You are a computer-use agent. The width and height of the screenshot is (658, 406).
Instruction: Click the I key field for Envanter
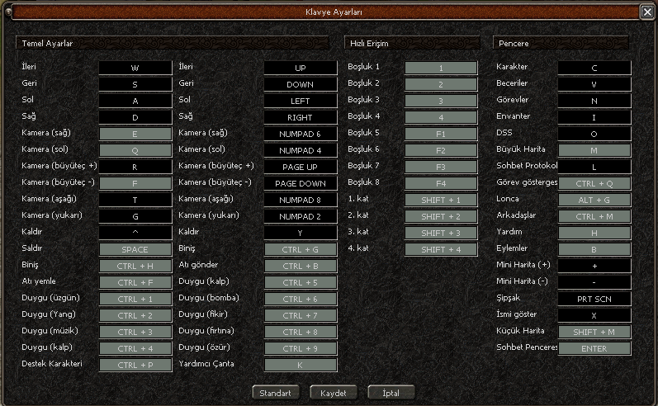point(594,117)
